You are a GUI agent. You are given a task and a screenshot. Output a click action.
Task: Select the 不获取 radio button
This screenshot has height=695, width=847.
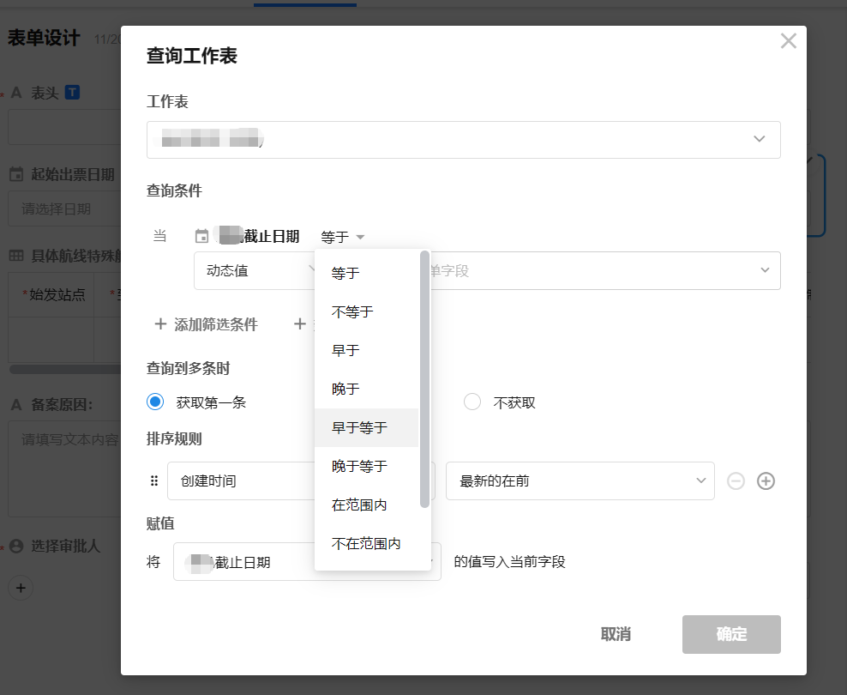click(x=472, y=402)
